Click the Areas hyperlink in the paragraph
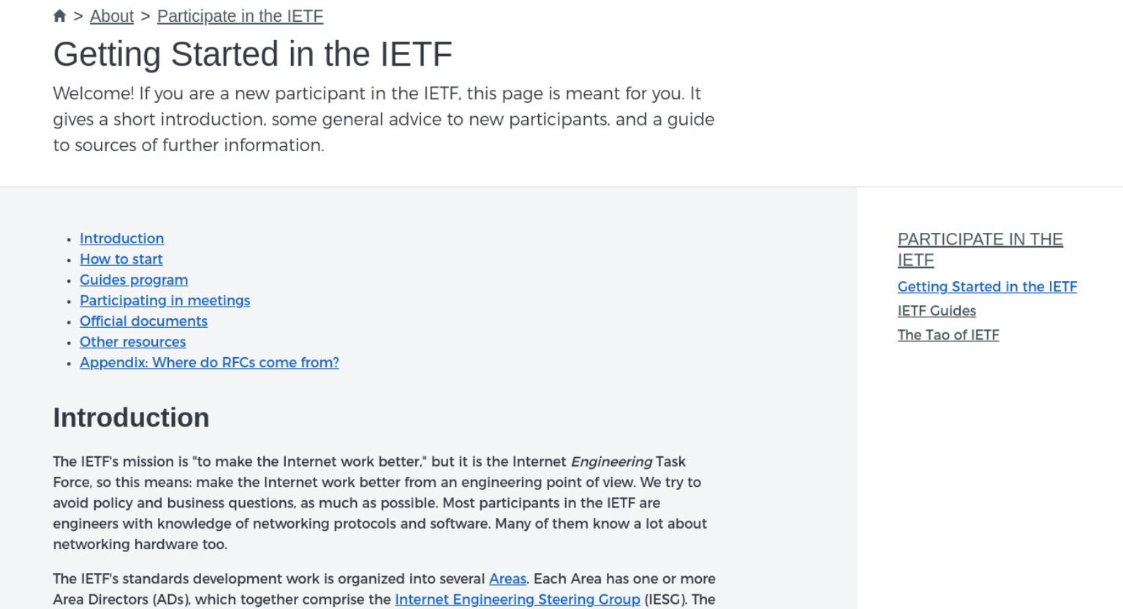 click(507, 579)
